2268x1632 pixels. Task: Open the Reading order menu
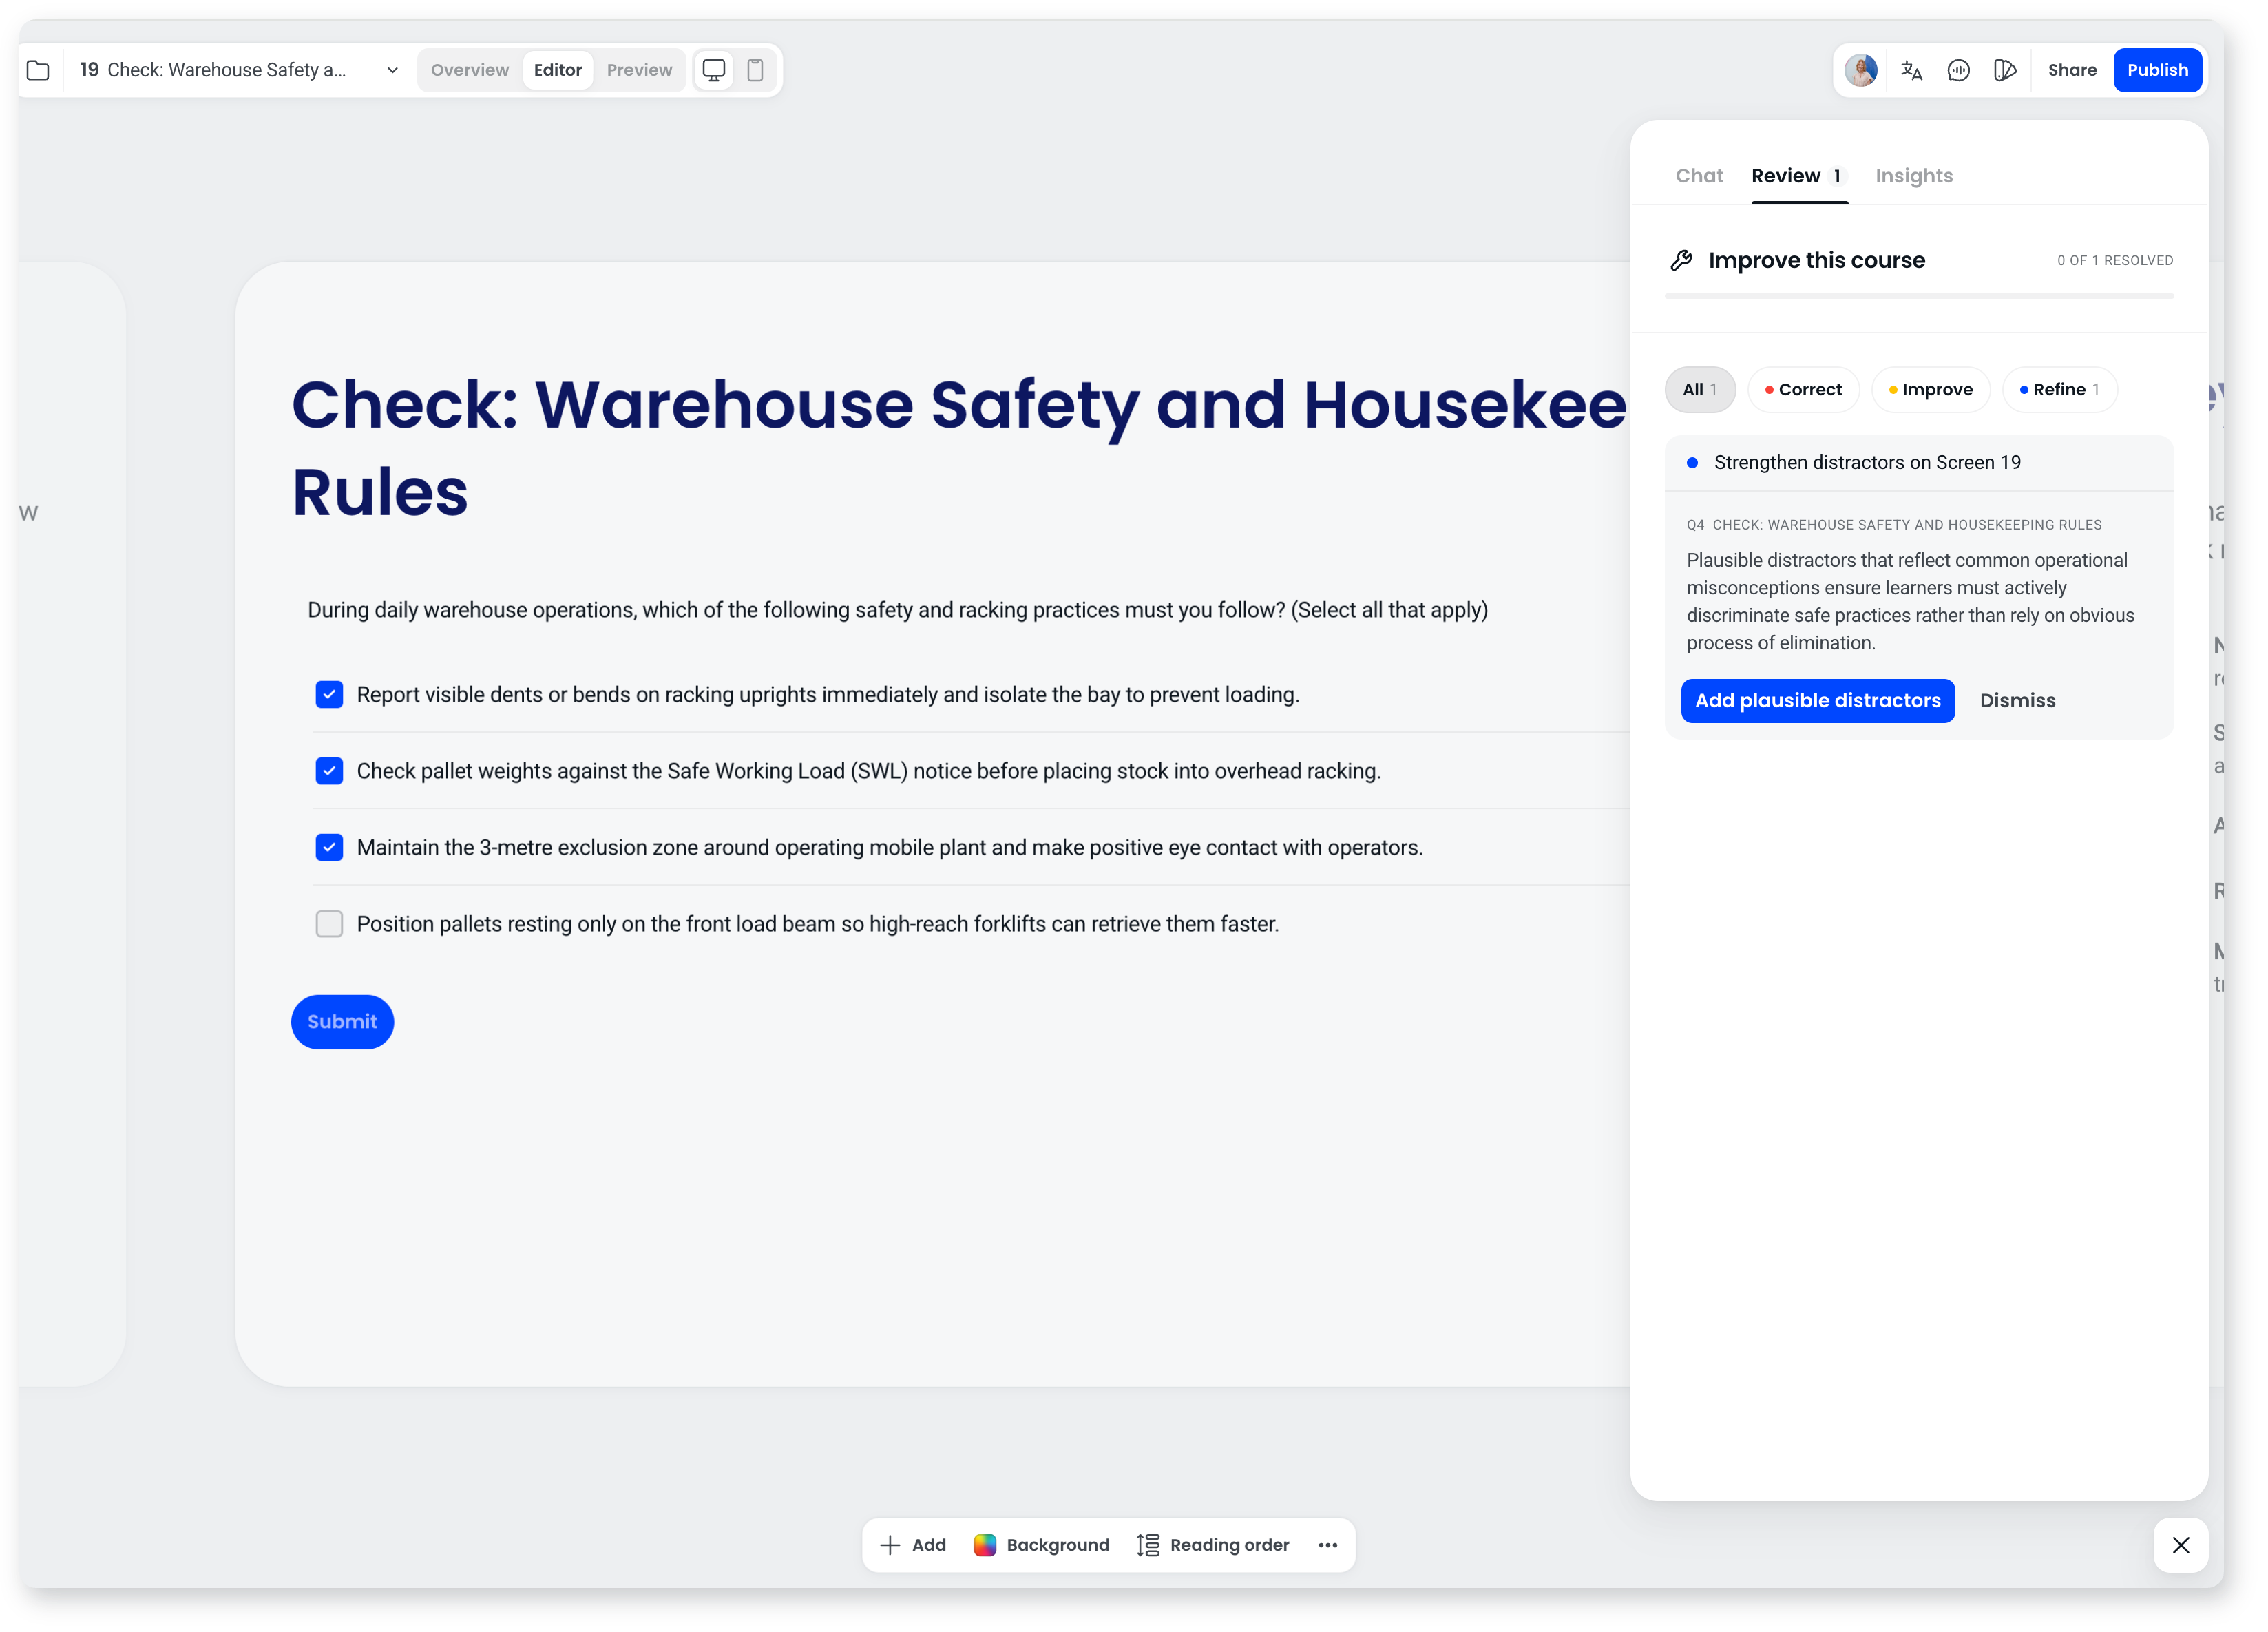click(x=1213, y=1545)
